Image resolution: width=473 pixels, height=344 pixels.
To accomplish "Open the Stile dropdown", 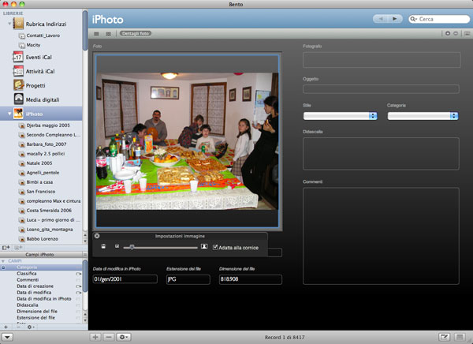I will [340, 116].
